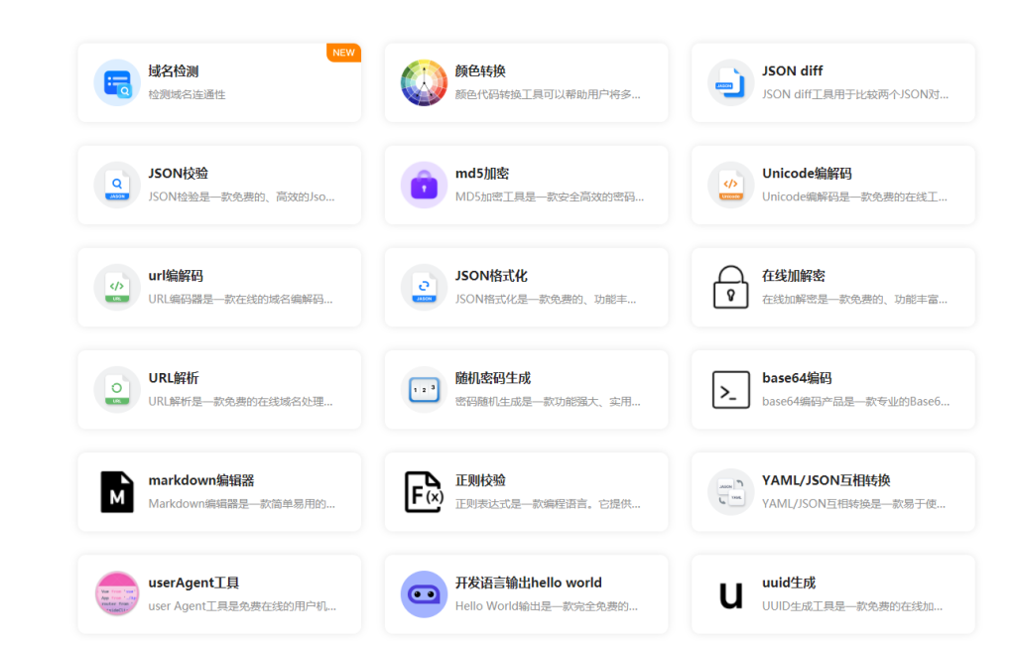This screenshot has height=651, width=1016.
Task: Click the JSON diff tool title
Action: pos(792,70)
